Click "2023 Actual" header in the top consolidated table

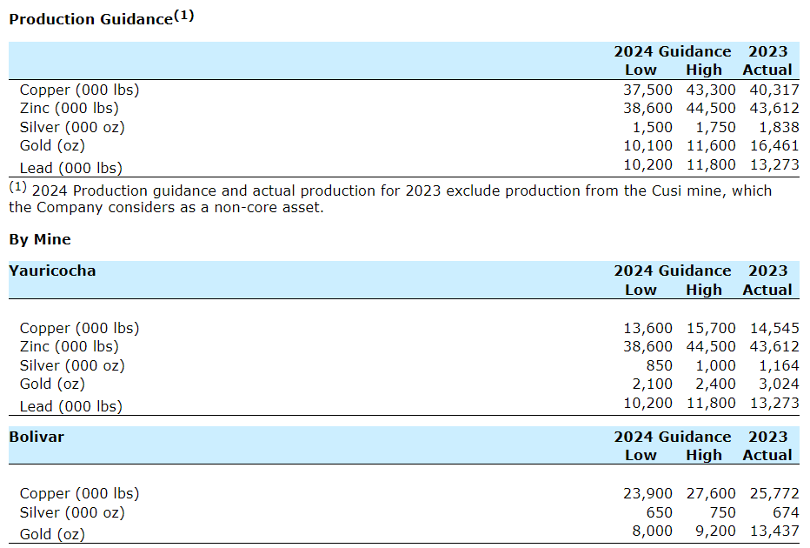point(767,61)
